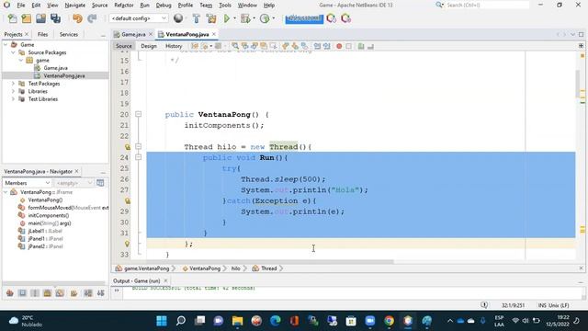Click the first garbage collection icon beside the memory bar

331,18
